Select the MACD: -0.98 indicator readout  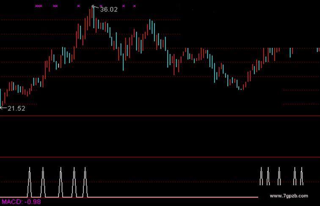click(21, 202)
